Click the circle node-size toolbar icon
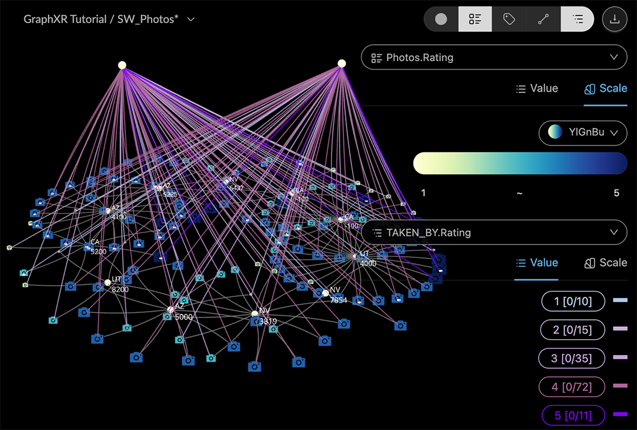The width and height of the screenshot is (637, 430). pos(441,19)
